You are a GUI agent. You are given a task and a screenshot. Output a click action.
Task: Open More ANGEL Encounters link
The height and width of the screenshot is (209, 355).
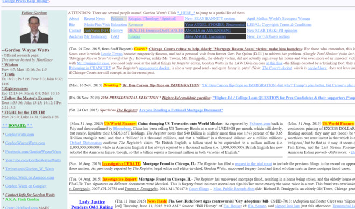(205, 36)
